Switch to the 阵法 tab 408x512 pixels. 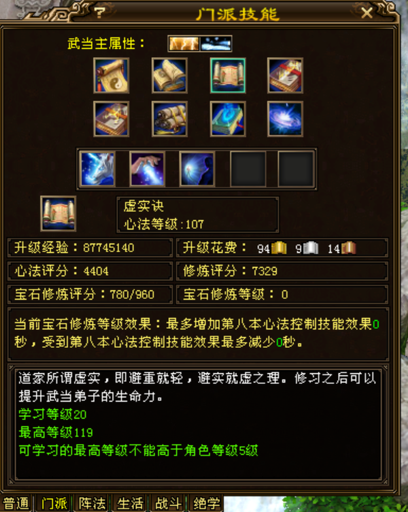92,503
